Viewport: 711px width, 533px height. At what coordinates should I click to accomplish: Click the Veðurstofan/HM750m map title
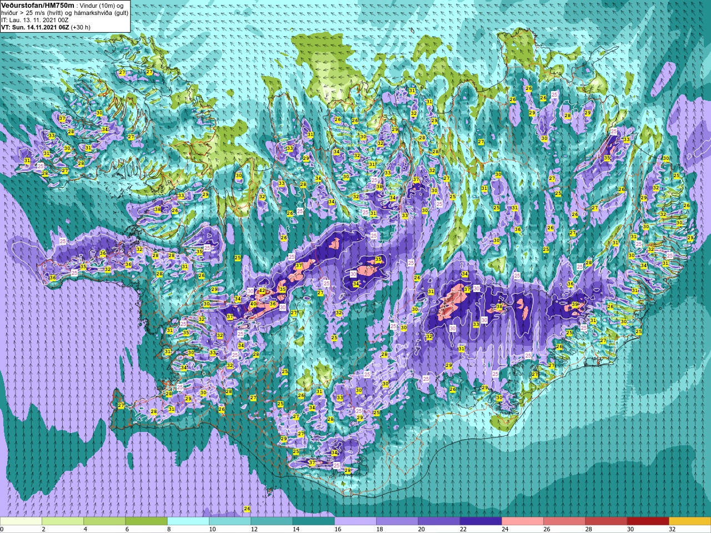[37, 5]
